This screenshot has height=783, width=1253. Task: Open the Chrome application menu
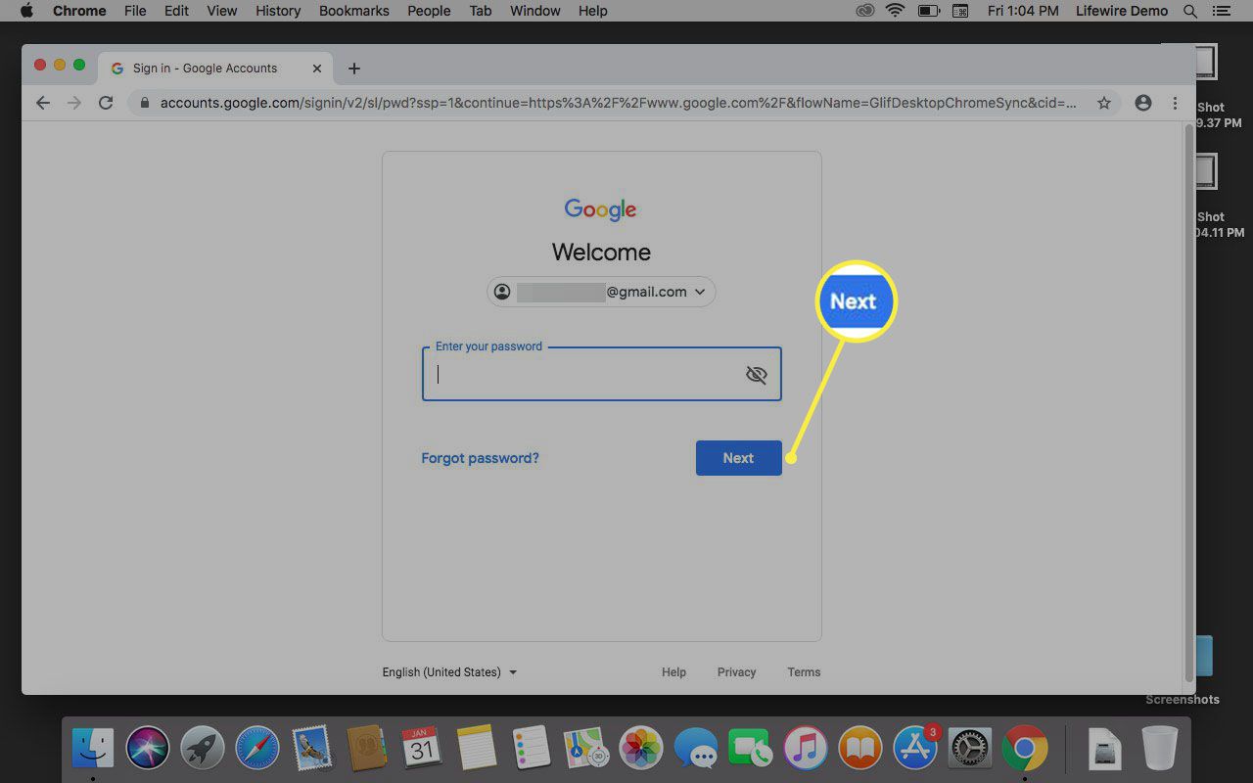coord(79,11)
